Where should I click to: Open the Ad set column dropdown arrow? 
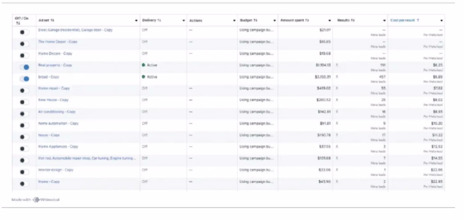[136, 21]
